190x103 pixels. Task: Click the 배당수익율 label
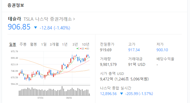point(165,59)
